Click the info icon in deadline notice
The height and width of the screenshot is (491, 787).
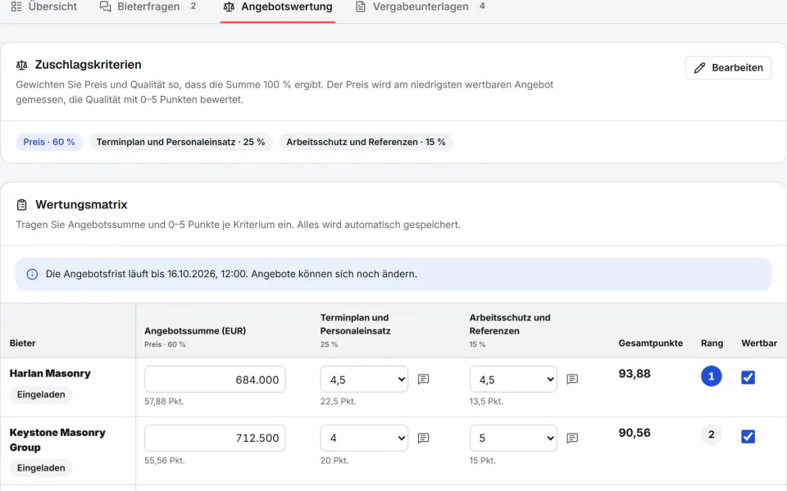pyautogui.click(x=32, y=274)
